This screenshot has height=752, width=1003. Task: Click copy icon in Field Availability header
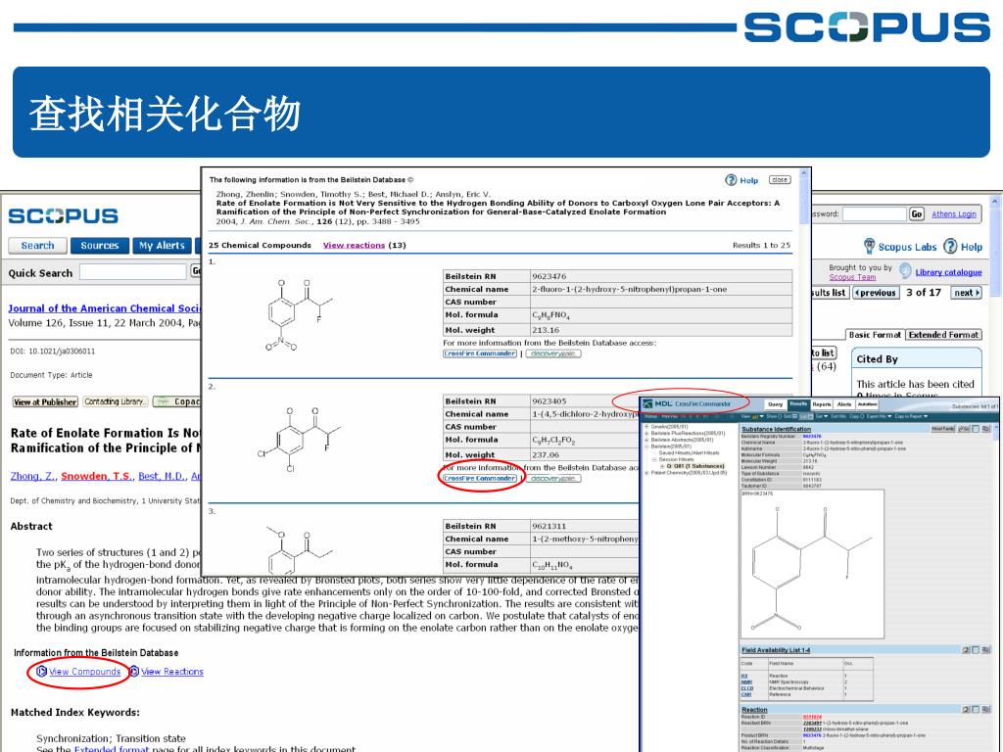[x=985, y=650]
